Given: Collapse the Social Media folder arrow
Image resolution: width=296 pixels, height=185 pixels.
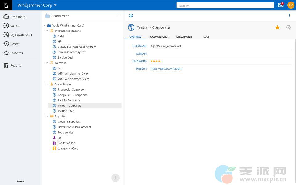Looking at the screenshot, I should [47, 84].
